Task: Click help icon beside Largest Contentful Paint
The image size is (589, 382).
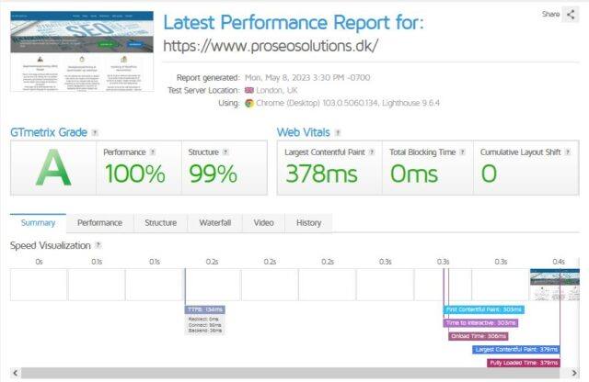Action: tap(372, 152)
